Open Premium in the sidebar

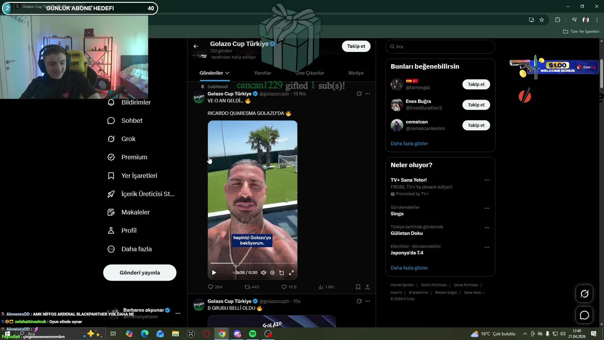tap(127, 157)
